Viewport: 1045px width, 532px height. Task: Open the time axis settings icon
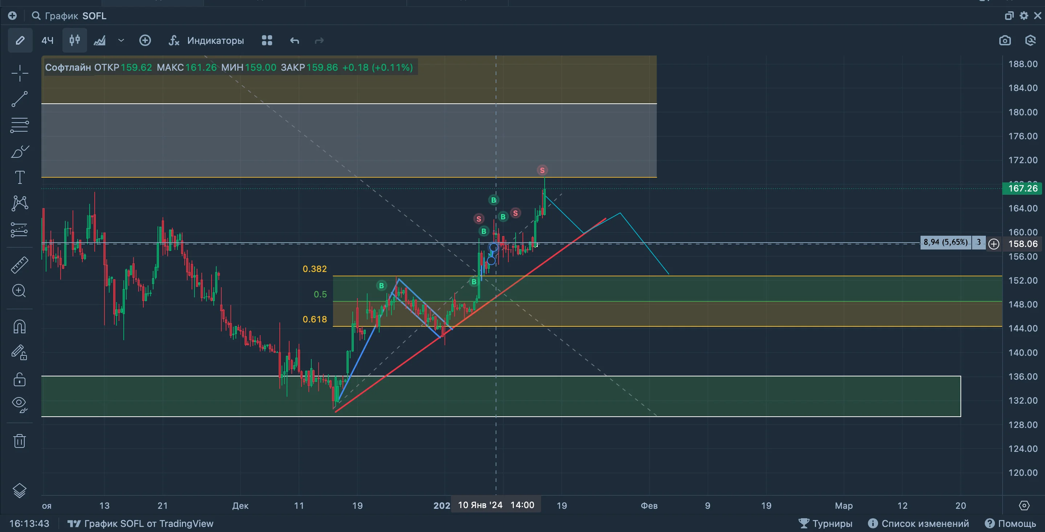click(1024, 505)
